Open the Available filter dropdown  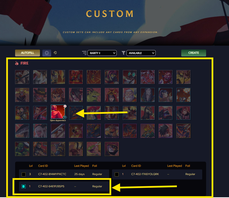(x=141, y=53)
